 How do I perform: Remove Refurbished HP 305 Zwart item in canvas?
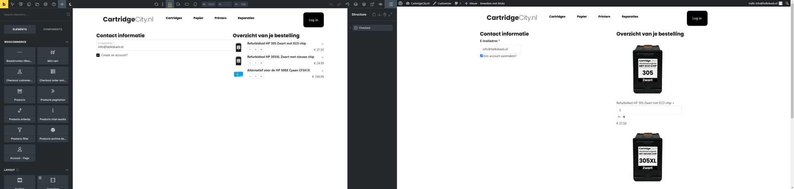click(x=323, y=44)
